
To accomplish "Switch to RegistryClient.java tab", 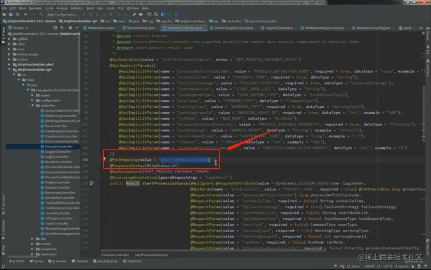I will tap(277, 28).
